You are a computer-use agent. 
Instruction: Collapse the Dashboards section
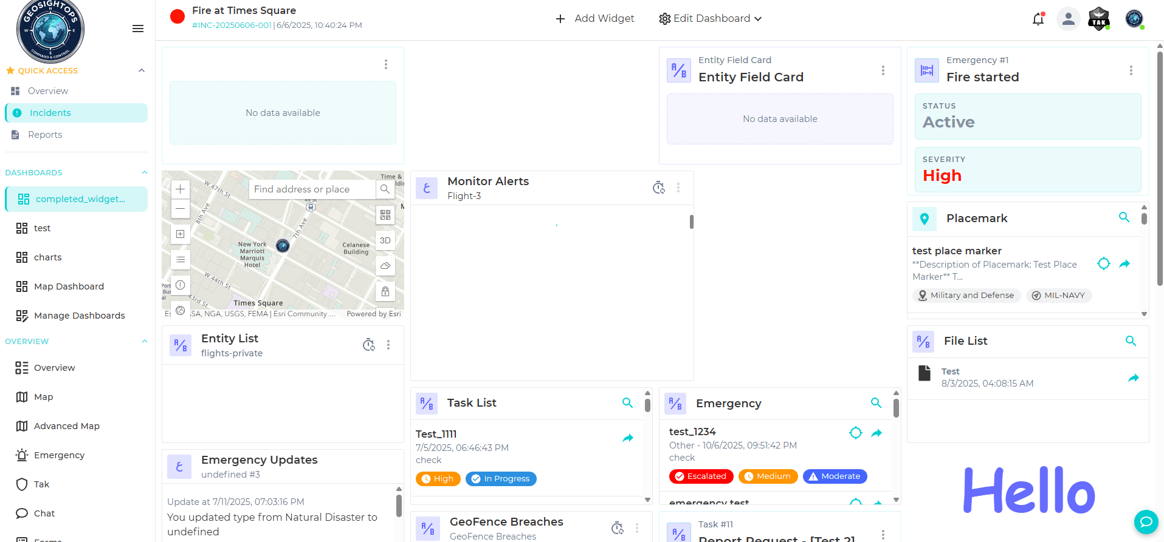click(145, 172)
